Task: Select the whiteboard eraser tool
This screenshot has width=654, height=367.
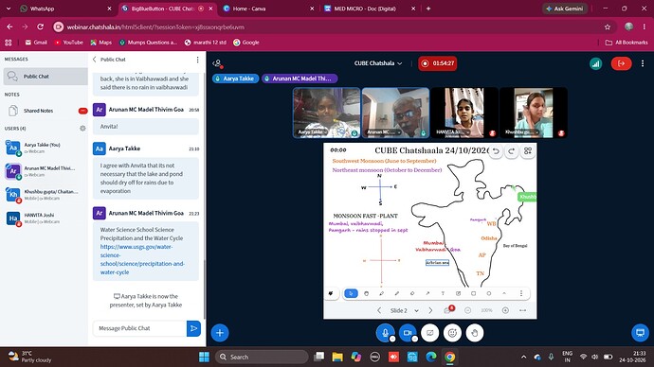Action: tap(412, 293)
